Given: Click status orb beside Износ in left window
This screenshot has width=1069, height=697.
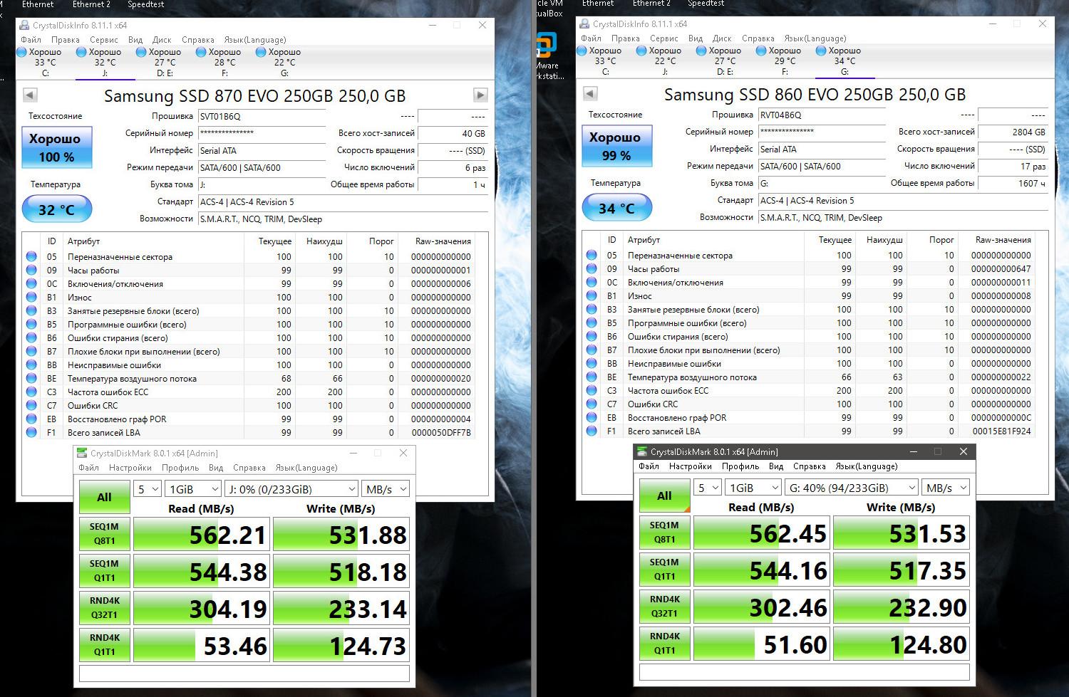Looking at the screenshot, I should click(x=31, y=297).
